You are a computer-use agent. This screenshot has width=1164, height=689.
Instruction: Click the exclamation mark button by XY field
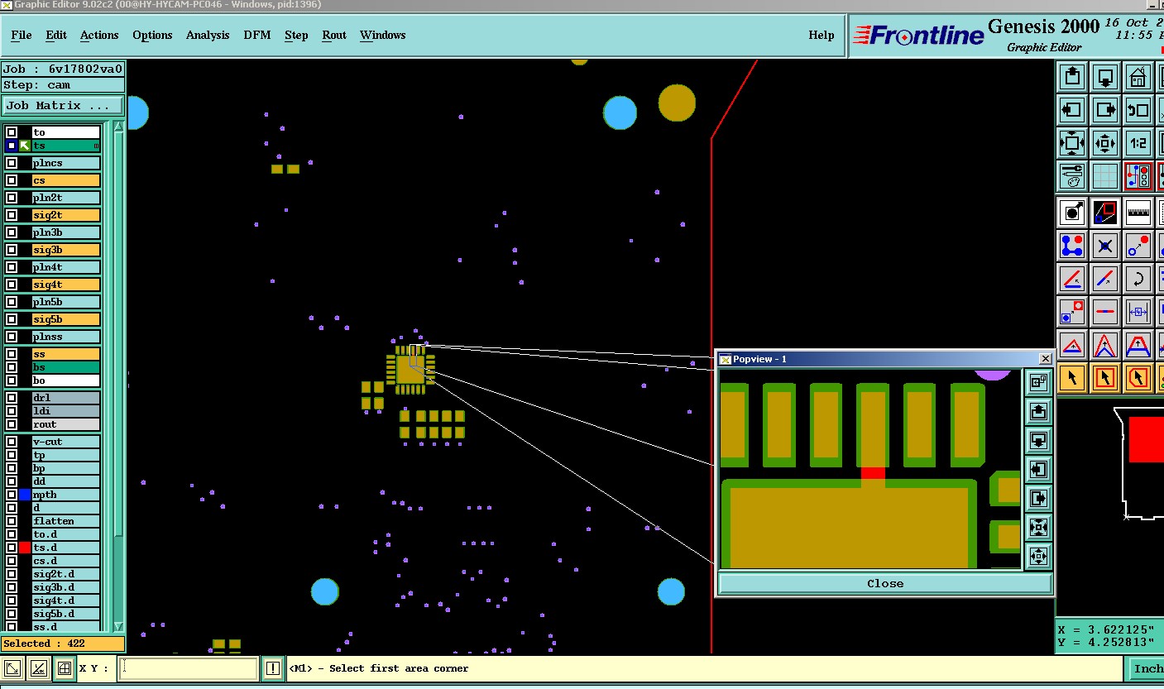coord(273,668)
